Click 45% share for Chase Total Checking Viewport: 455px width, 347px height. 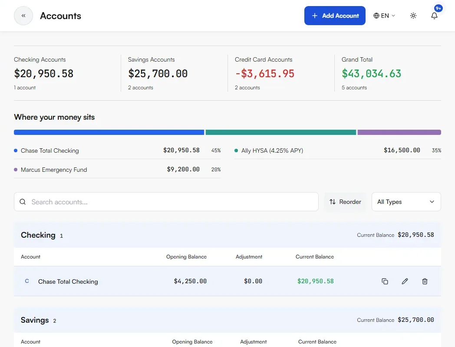click(216, 151)
